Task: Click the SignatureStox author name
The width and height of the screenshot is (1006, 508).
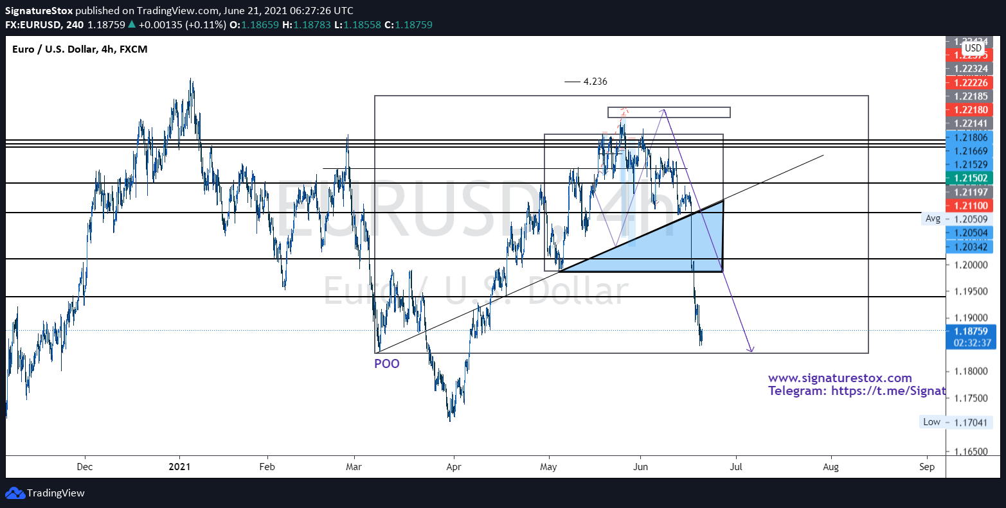Action: point(39,11)
